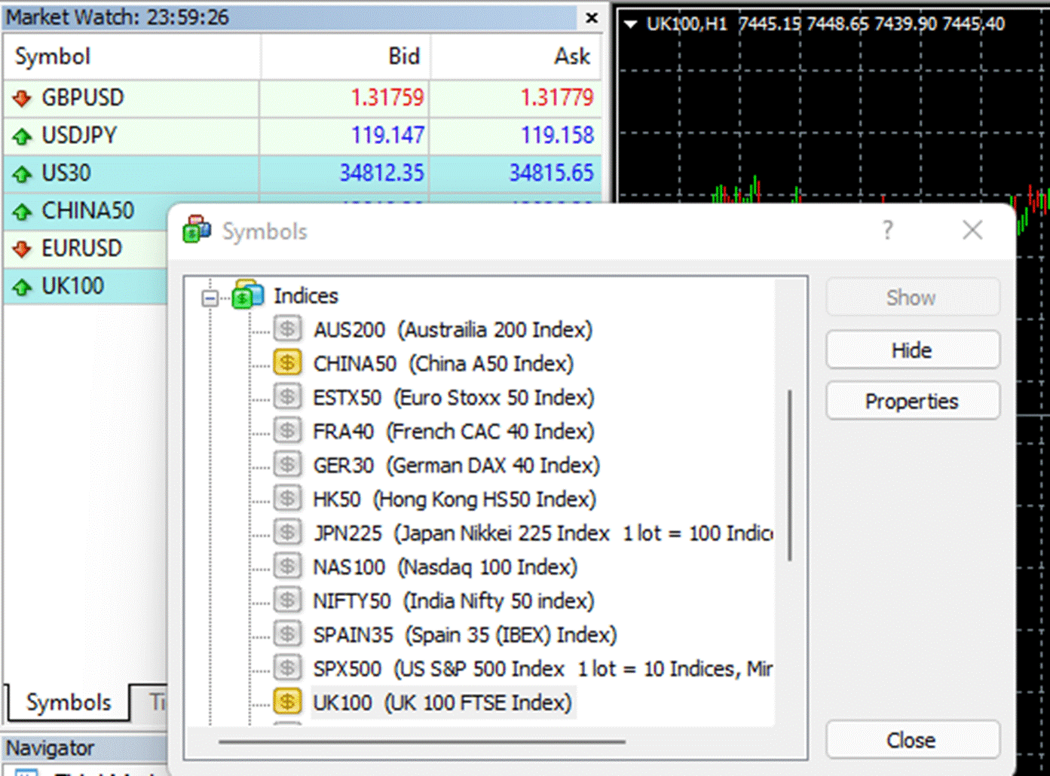Click the EURUSD red down arrow icon
1050x776 pixels.
pos(22,249)
